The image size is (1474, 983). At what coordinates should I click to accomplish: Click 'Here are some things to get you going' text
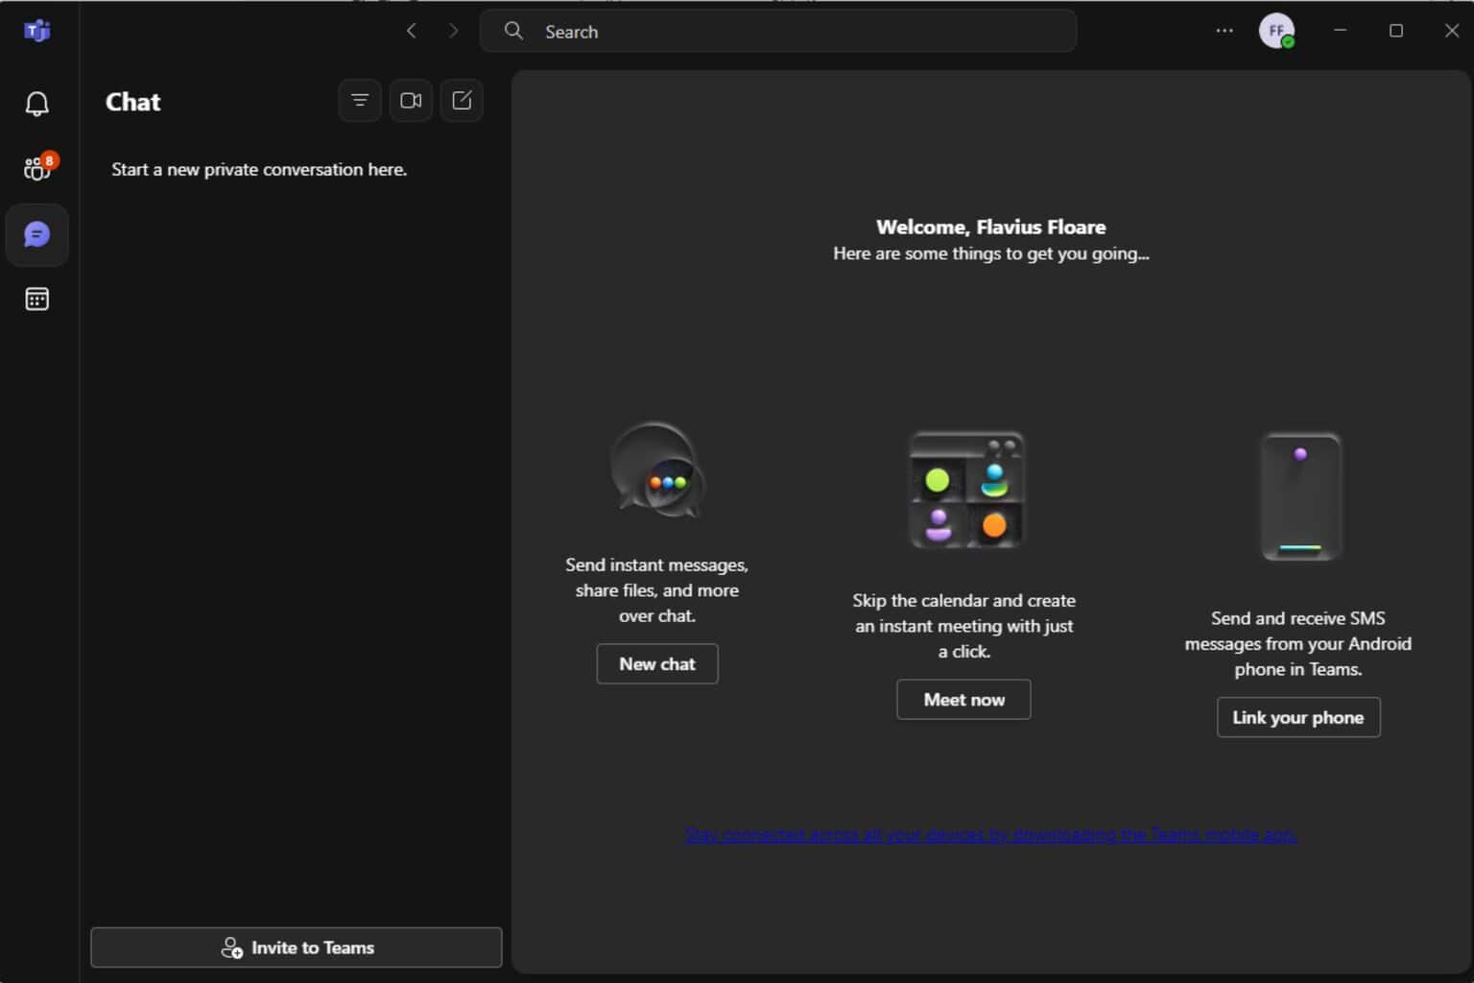990,253
